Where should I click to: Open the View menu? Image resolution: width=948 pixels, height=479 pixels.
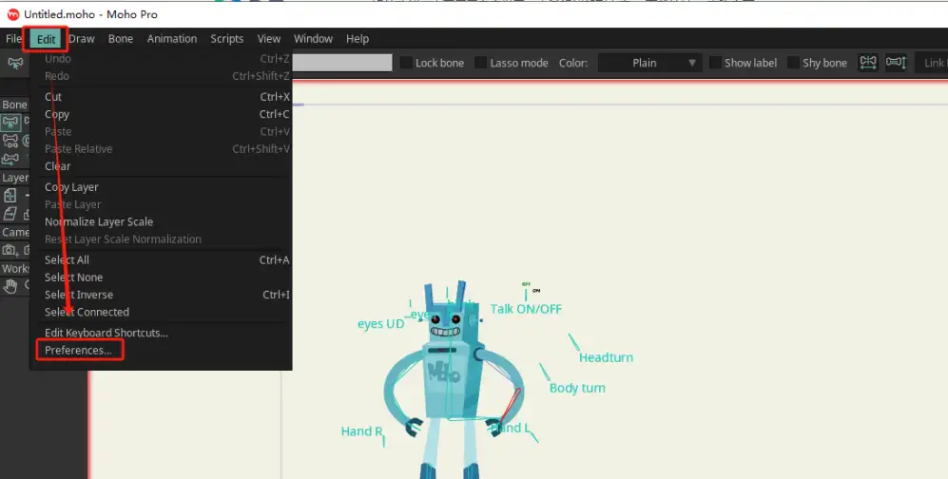click(x=268, y=39)
